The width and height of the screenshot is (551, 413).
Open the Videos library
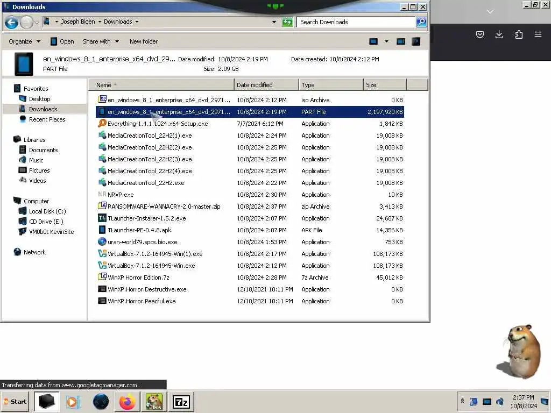pyautogui.click(x=37, y=180)
